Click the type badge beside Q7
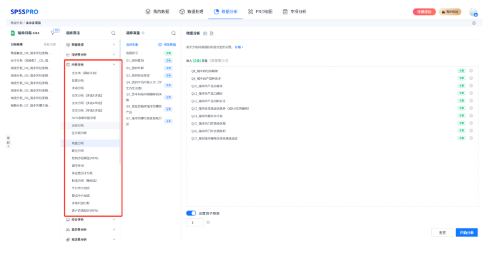This screenshot has width=494, height=279. click(169, 121)
